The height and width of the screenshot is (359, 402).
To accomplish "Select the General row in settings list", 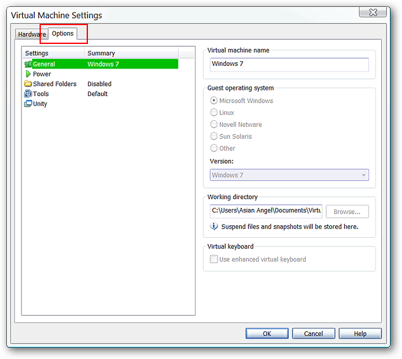I will click(x=101, y=64).
